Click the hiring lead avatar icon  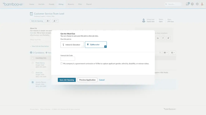(x=144, y=20)
